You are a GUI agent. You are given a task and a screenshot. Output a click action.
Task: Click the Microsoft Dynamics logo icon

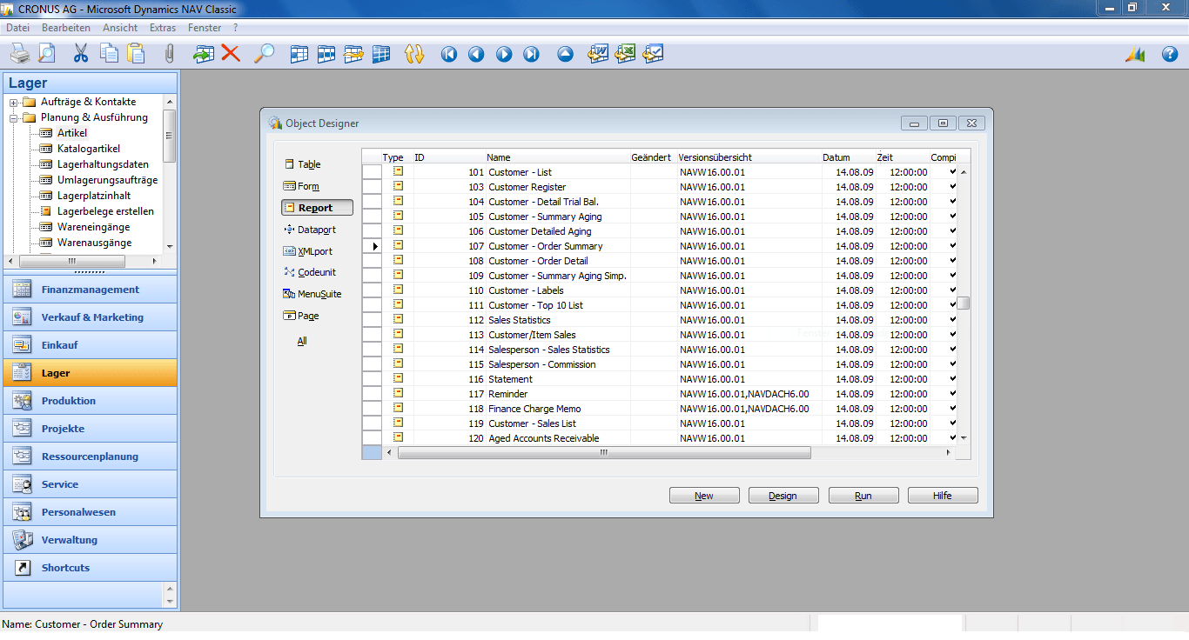[1135, 54]
